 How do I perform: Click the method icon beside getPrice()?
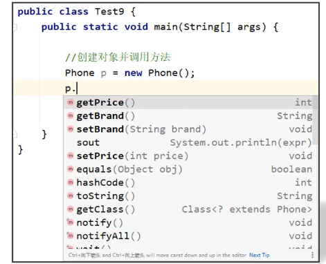(x=71, y=102)
